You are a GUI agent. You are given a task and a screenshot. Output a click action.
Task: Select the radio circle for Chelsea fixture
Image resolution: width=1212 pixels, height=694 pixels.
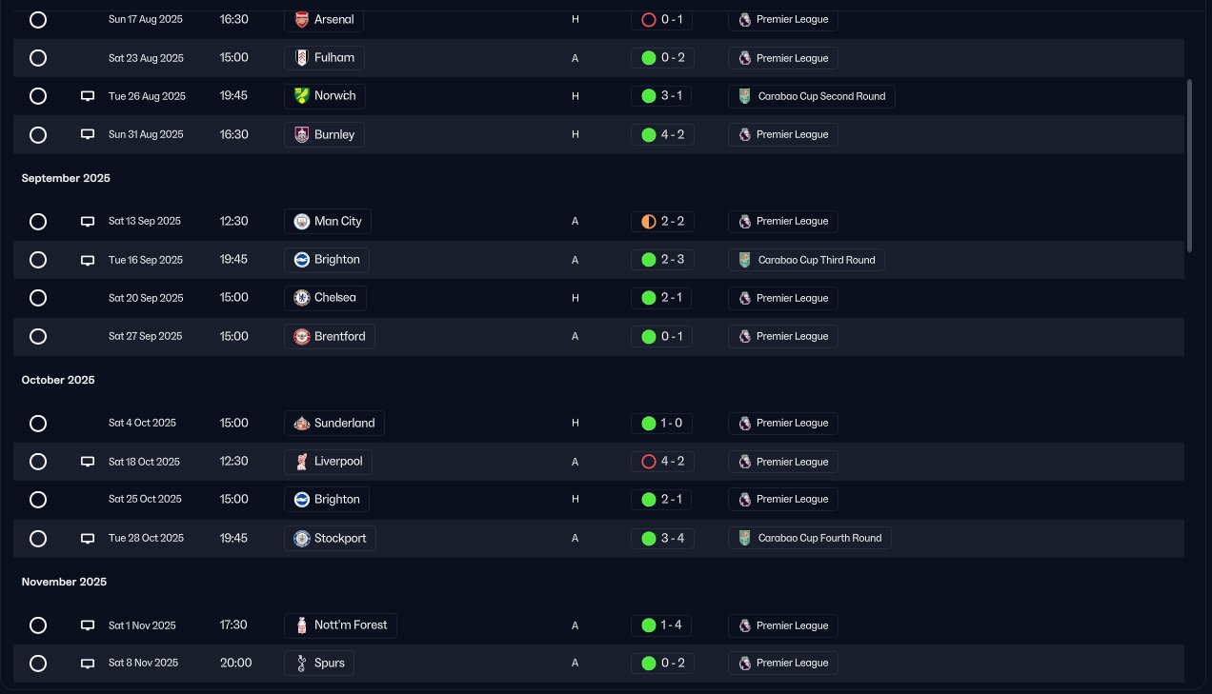[38, 298]
